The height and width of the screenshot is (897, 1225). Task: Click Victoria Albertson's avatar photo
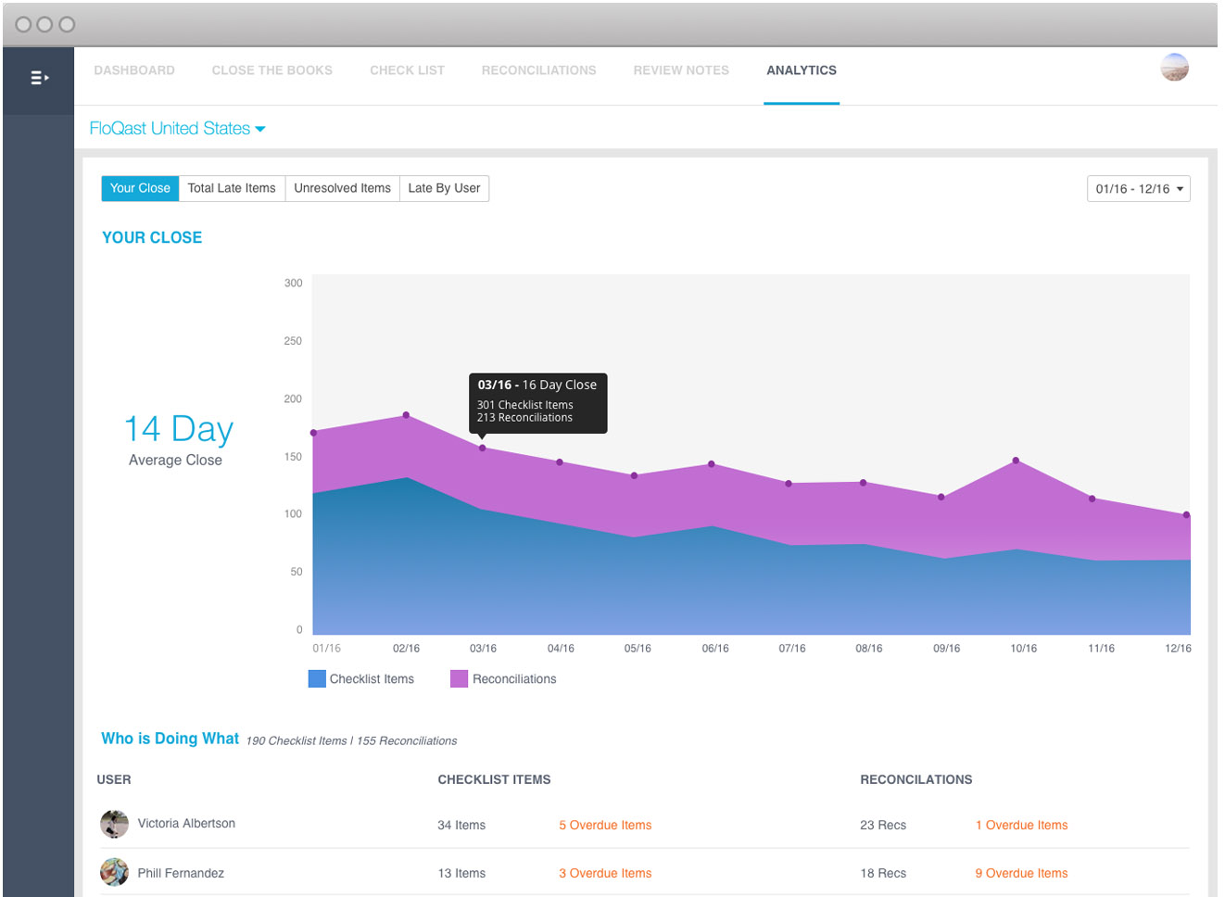pyautogui.click(x=114, y=824)
